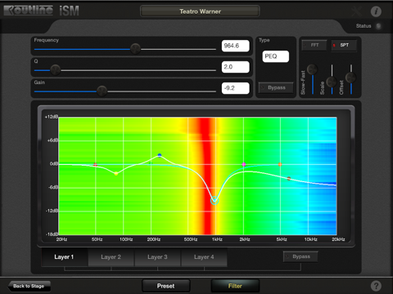
Task: Click the Back to Stage button
Action: [x=29, y=286]
